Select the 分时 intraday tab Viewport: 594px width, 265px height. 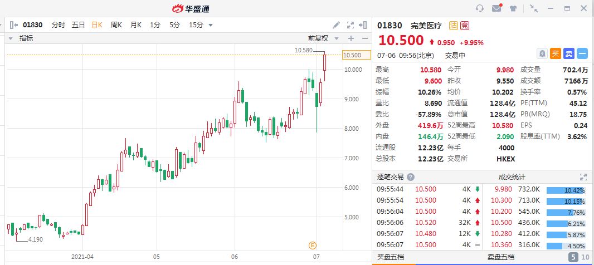point(58,25)
